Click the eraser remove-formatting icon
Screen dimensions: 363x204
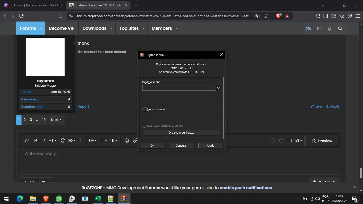27,141
